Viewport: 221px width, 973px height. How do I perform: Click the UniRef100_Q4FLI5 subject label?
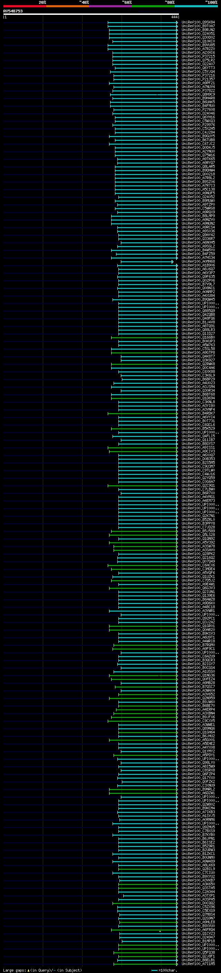click(x=198, y=436)
